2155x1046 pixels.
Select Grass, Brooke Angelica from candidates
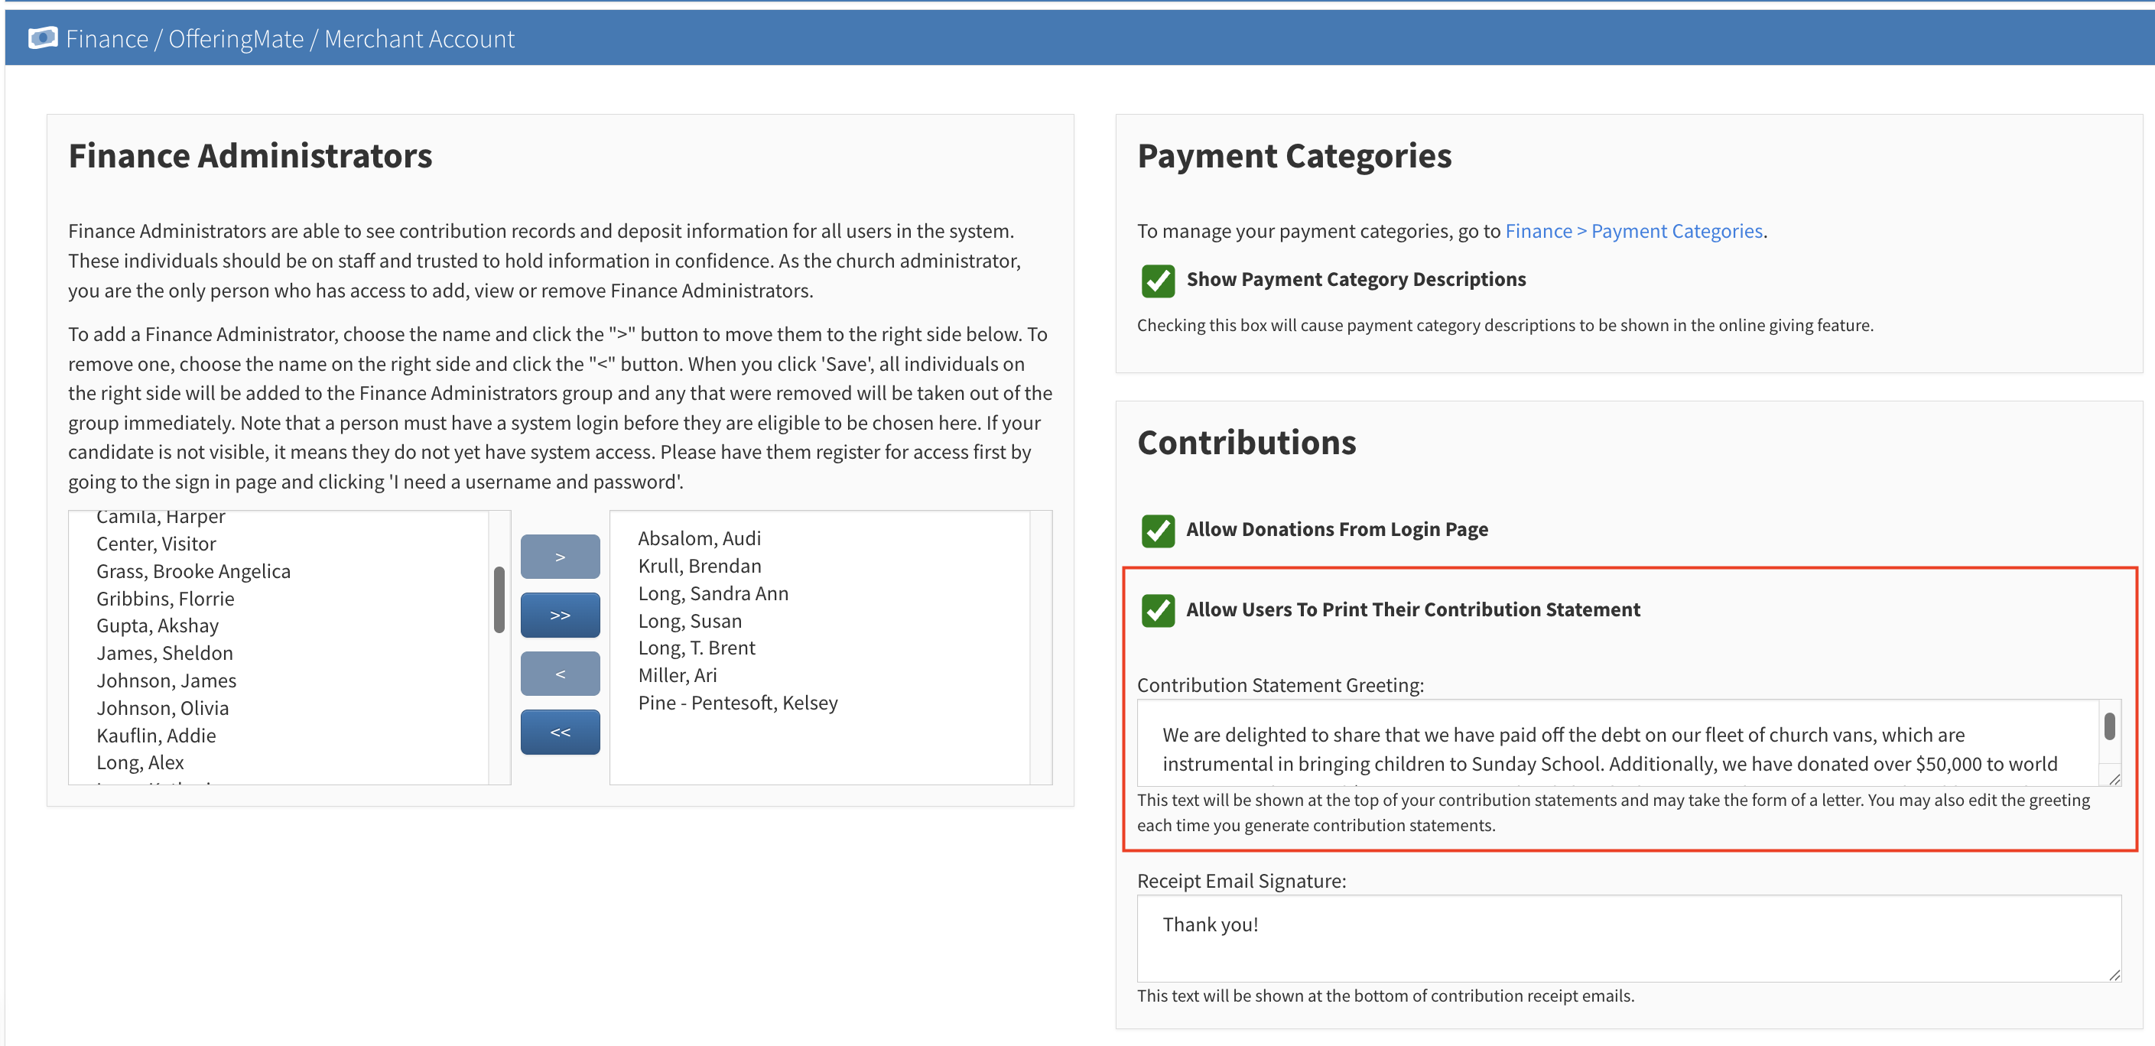pos(193,572)
